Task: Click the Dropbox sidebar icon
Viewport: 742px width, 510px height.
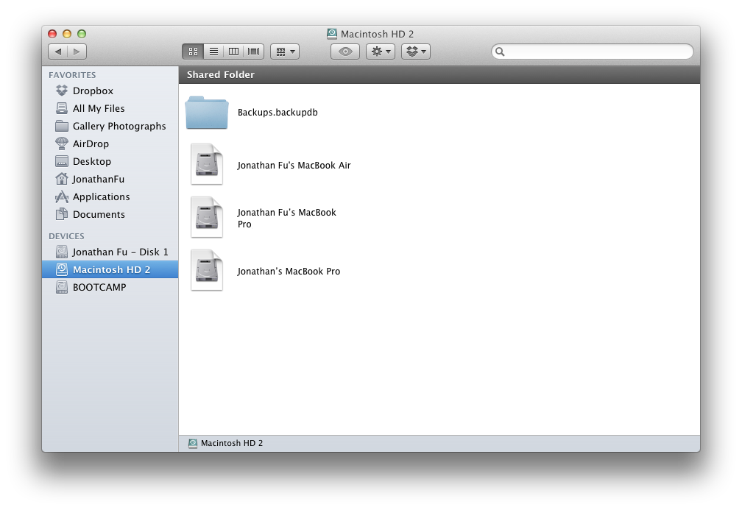Action: click(62, 91)
